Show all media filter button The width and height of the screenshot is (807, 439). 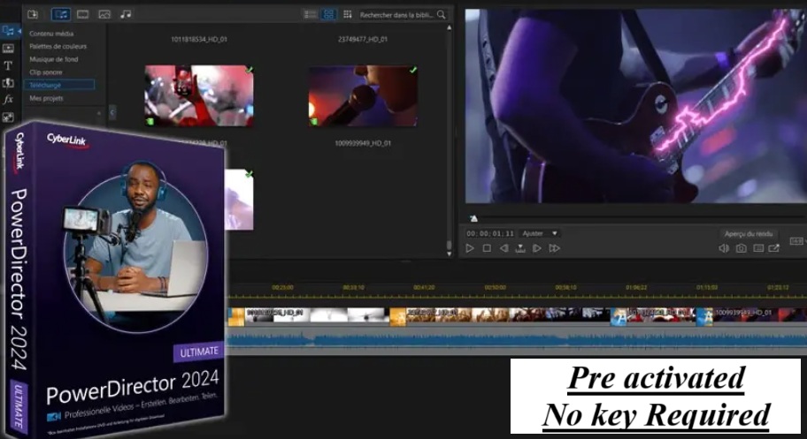point(61,14)
